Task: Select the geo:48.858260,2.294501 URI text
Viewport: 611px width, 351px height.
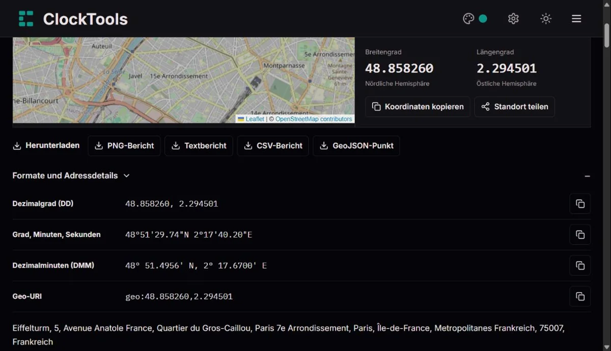Action: pyautogui.click(x=179, y=296)
